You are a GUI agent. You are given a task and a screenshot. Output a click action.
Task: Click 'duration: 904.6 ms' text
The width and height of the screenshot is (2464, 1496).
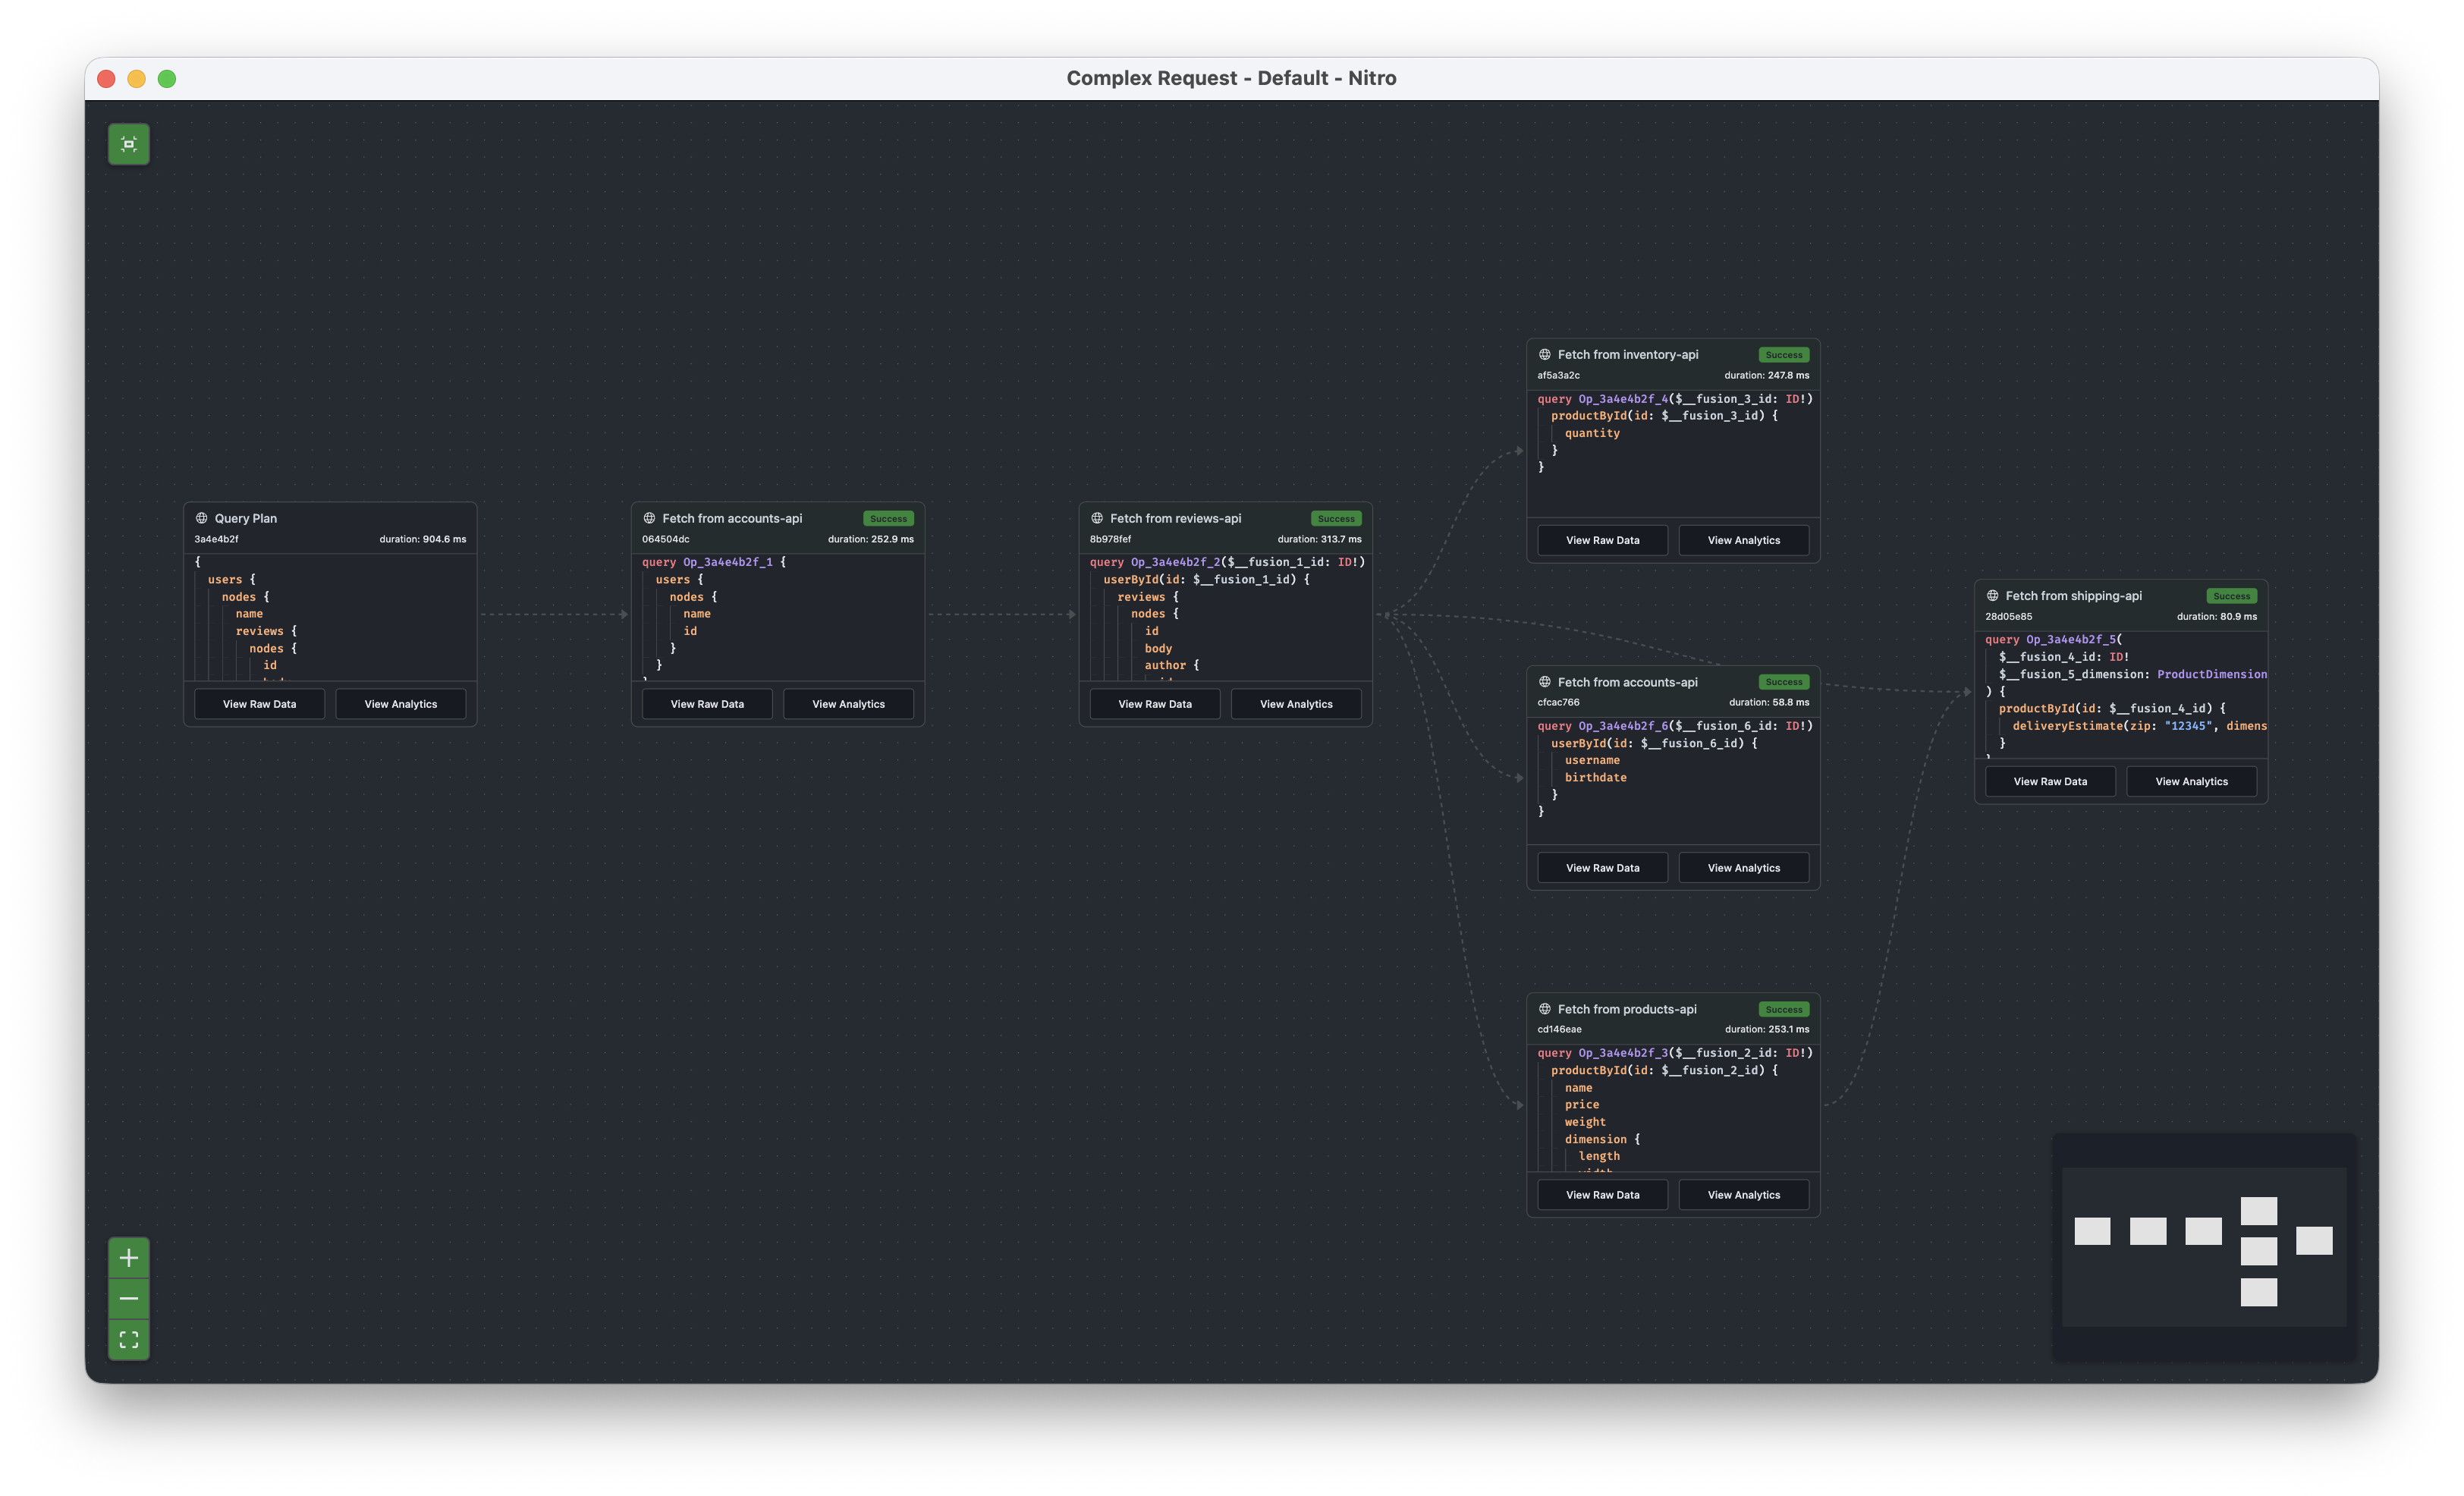coord(422,539)
